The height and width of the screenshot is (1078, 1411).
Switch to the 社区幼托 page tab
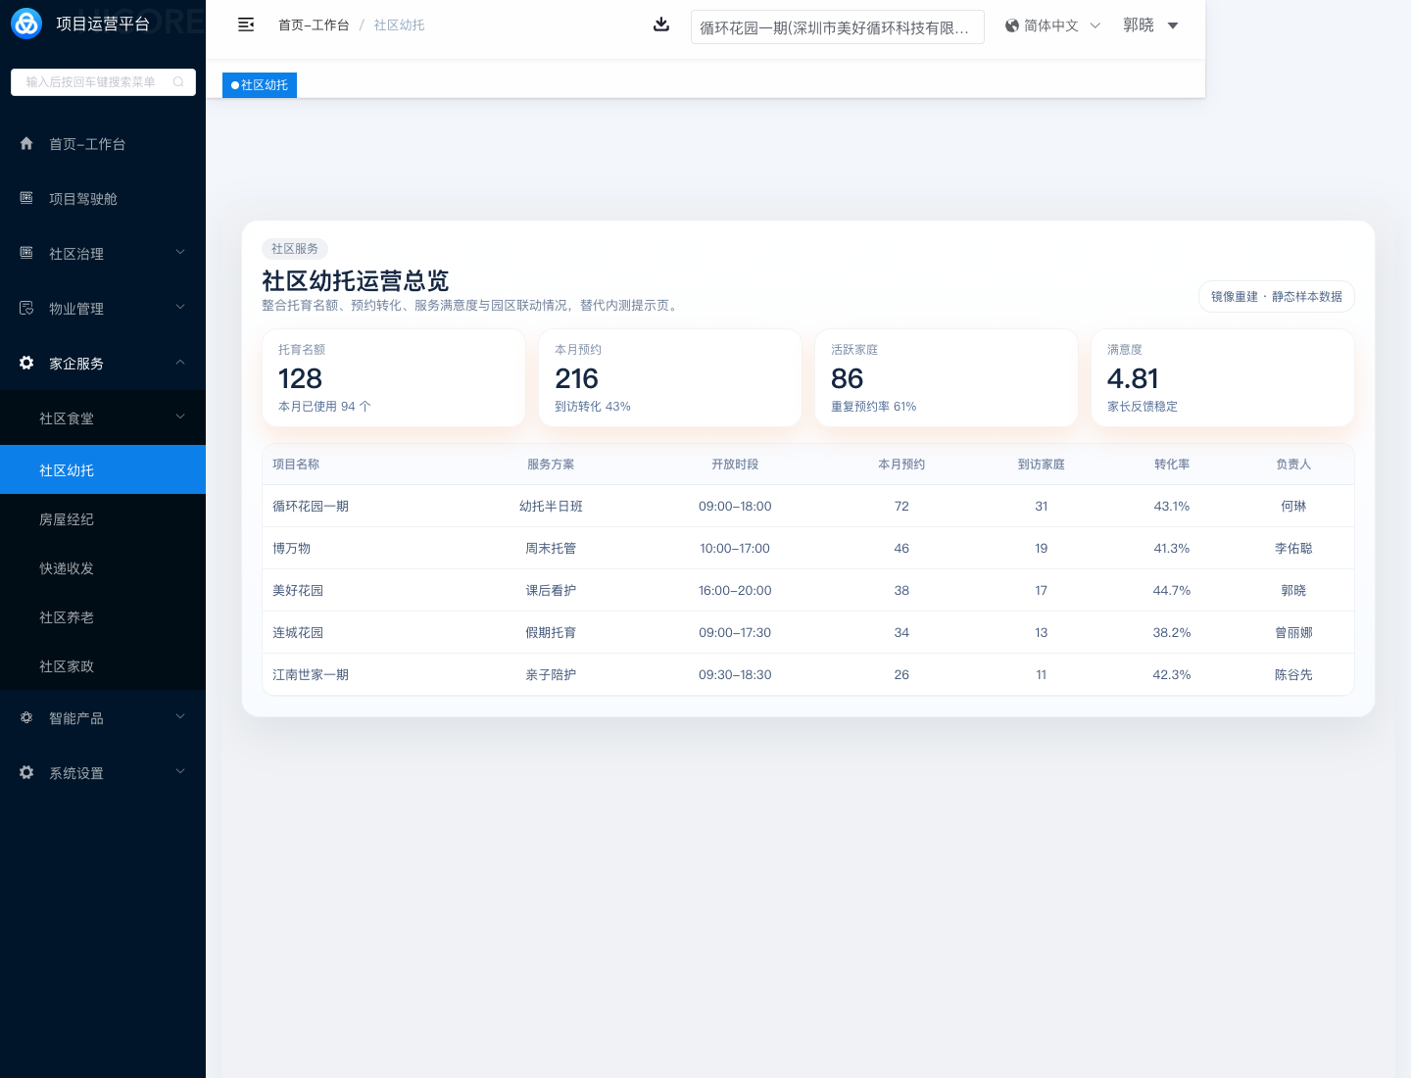[260, 85]
